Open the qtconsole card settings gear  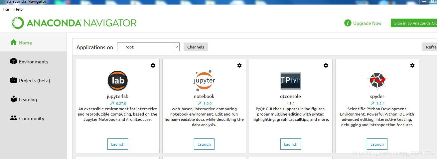326,65
